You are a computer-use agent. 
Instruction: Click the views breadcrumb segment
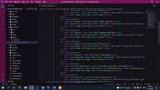[x=50, y=9]
